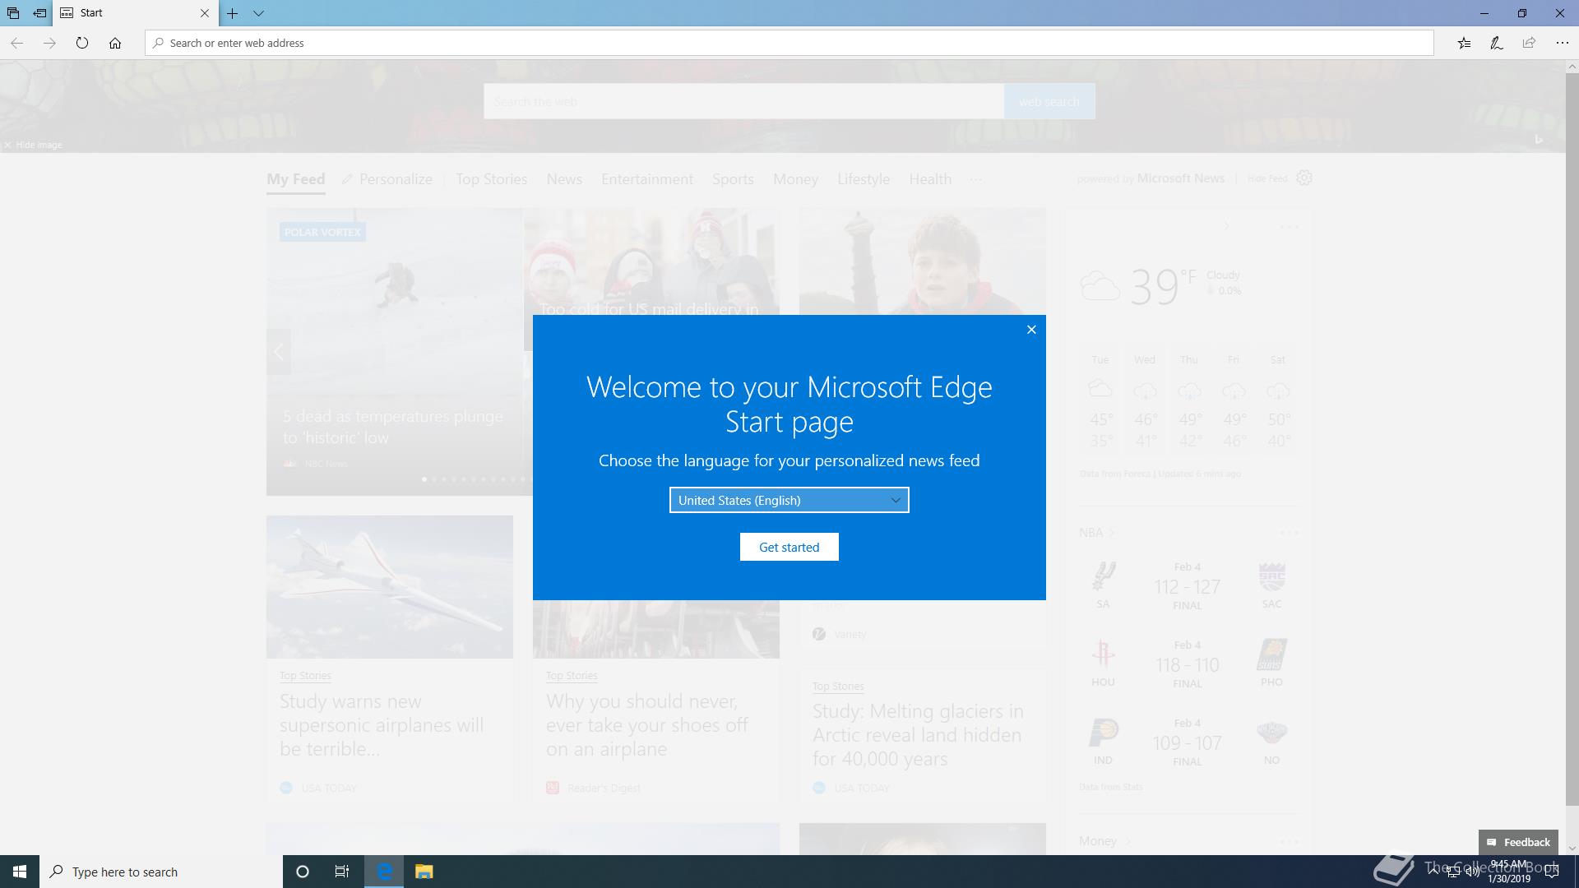
Task: Open feed settings gear icon
Action: click(1304, 178)
